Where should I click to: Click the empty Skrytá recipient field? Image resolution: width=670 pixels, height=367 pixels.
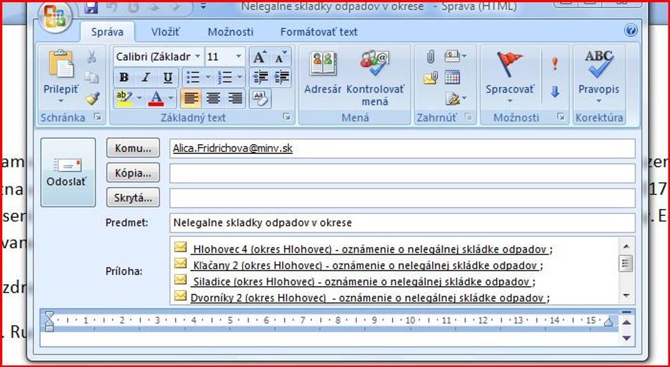(x=402, y=198)
